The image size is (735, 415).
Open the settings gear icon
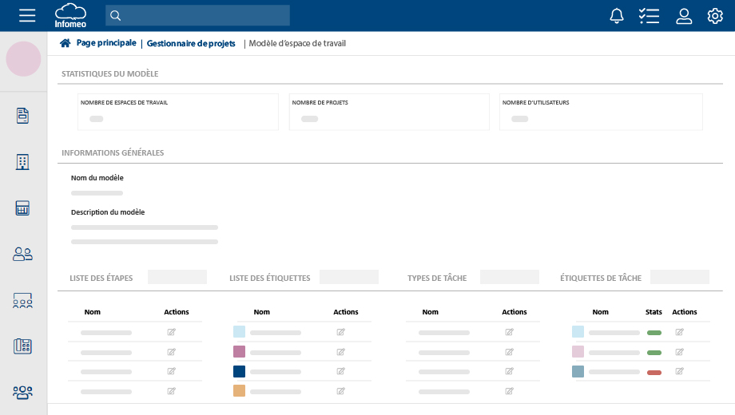715,16
